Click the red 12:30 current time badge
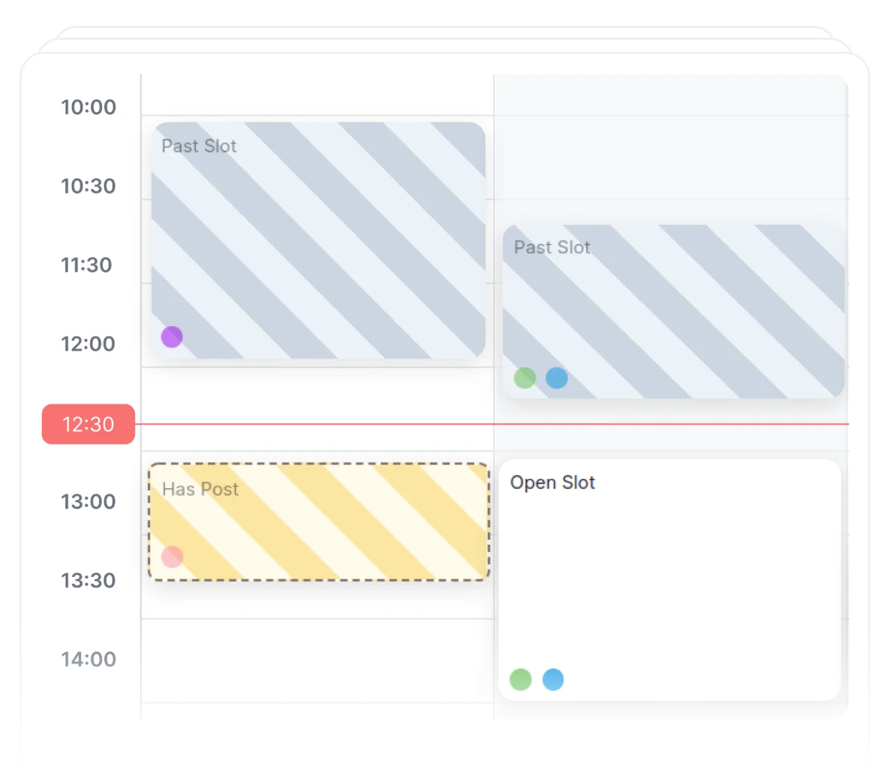 point(89,424)
